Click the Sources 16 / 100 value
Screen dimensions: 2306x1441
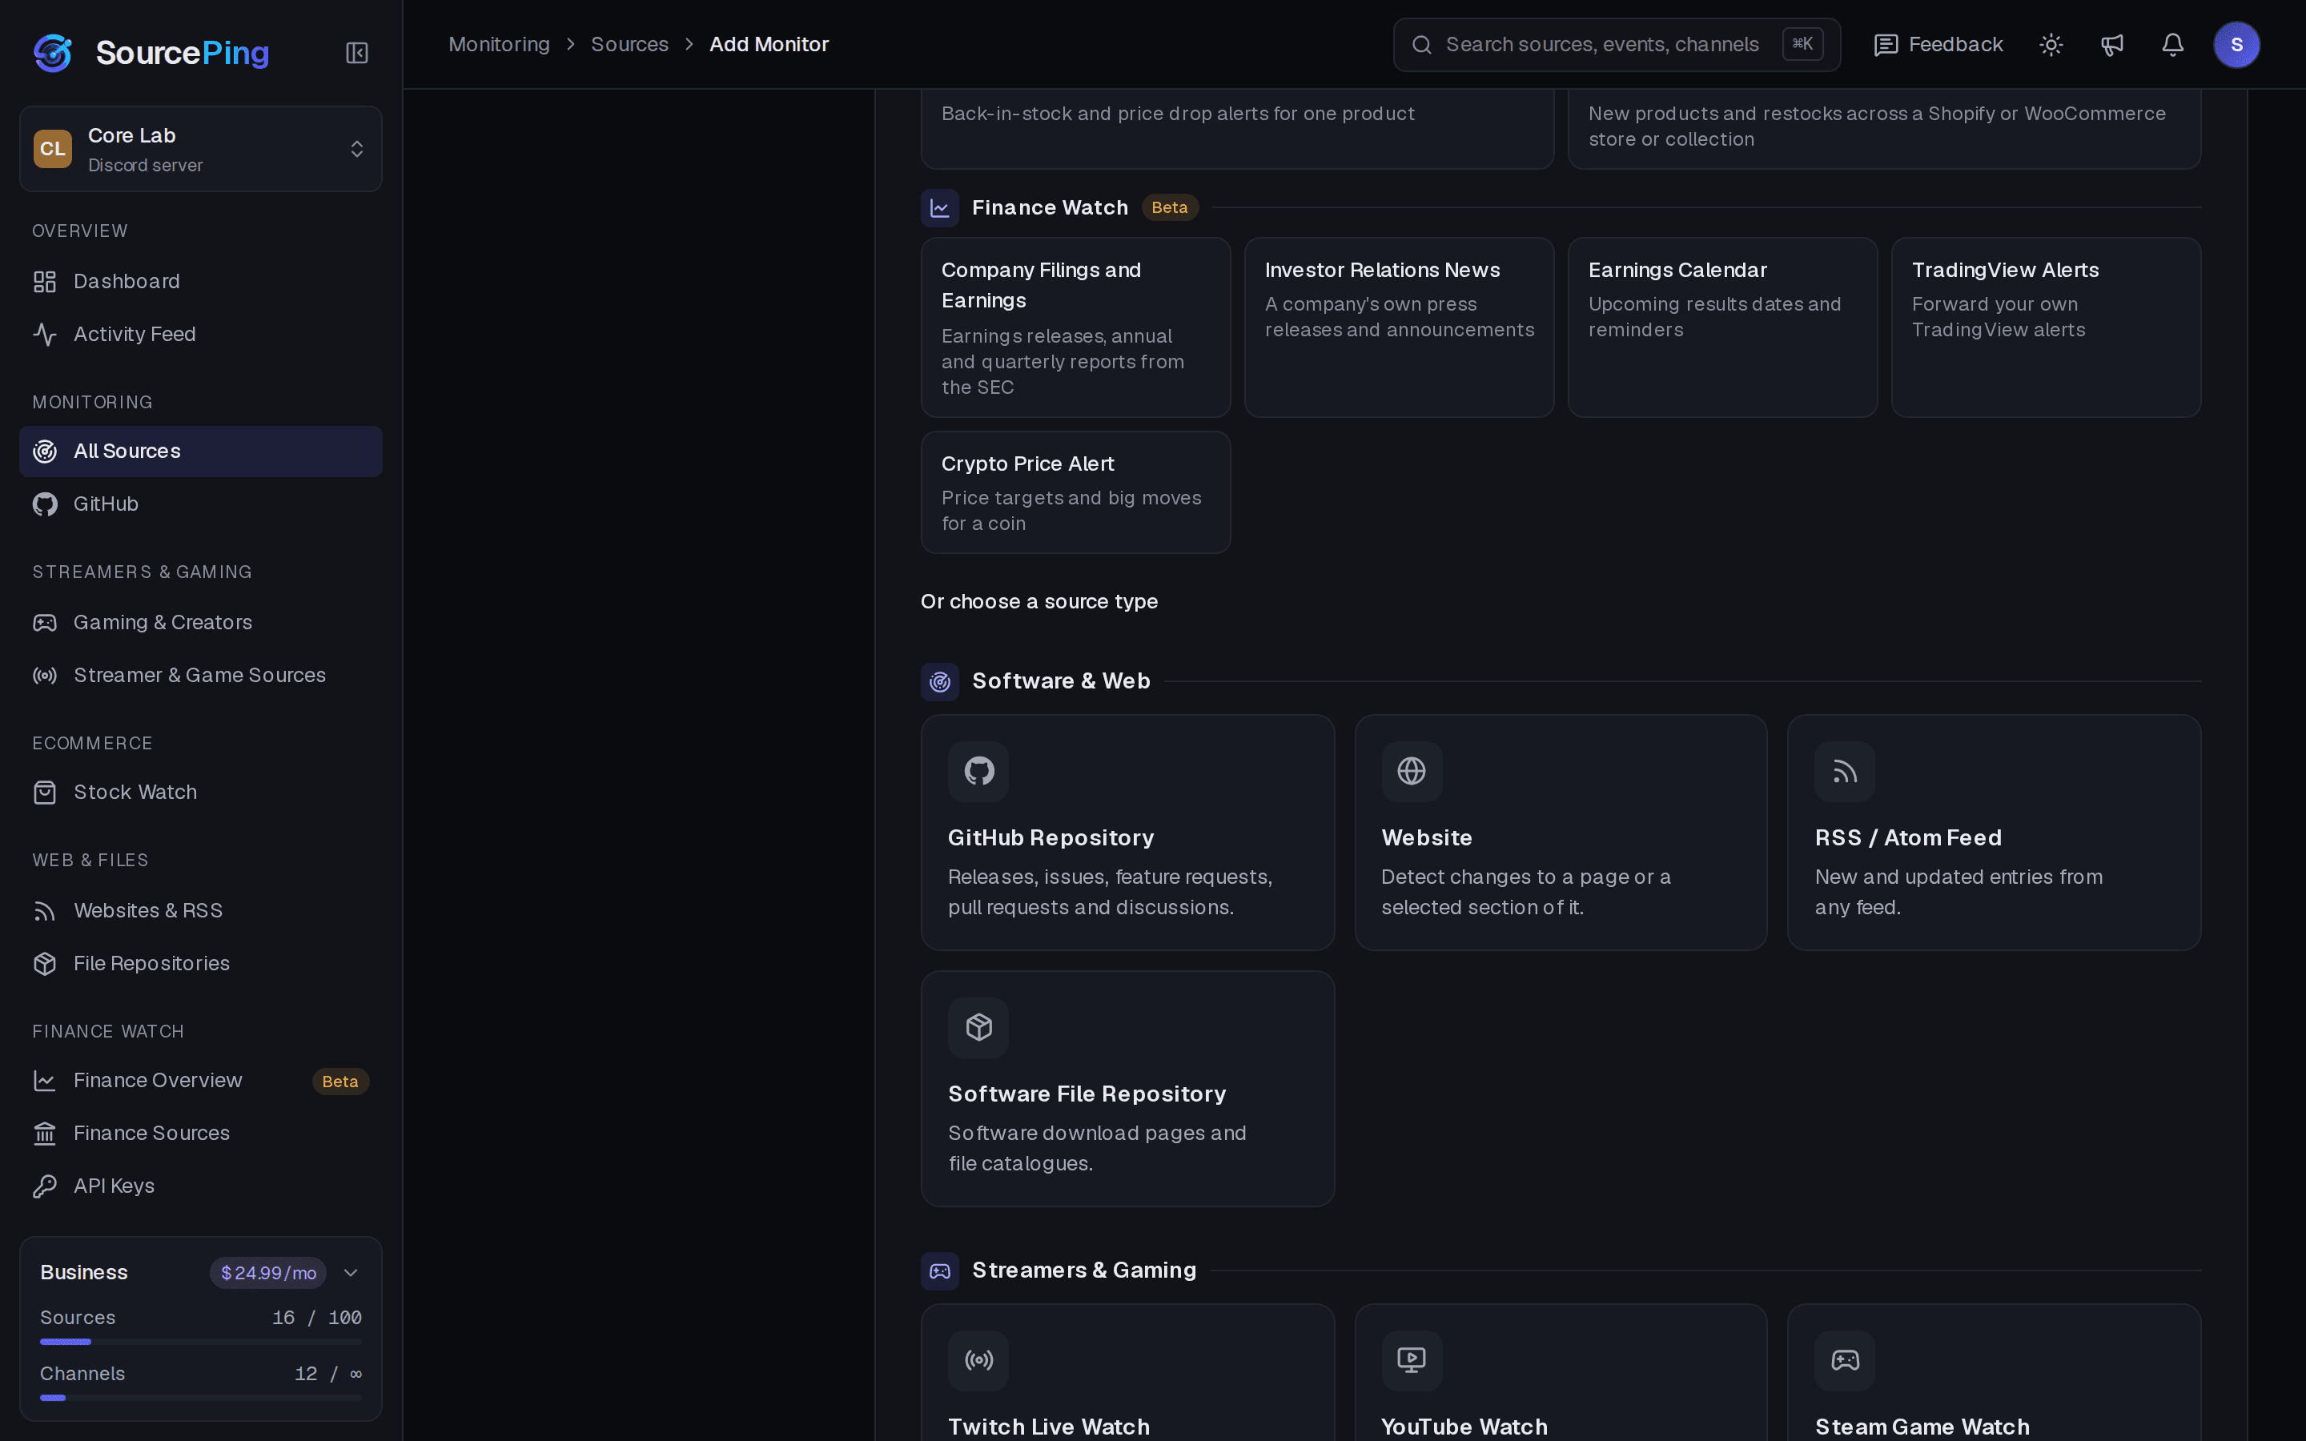pos(316,1318)
